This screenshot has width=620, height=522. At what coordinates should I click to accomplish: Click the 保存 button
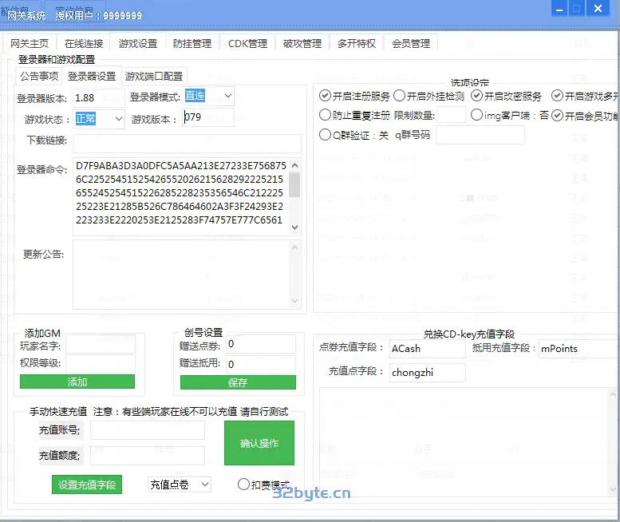click(x=238, y=382)
